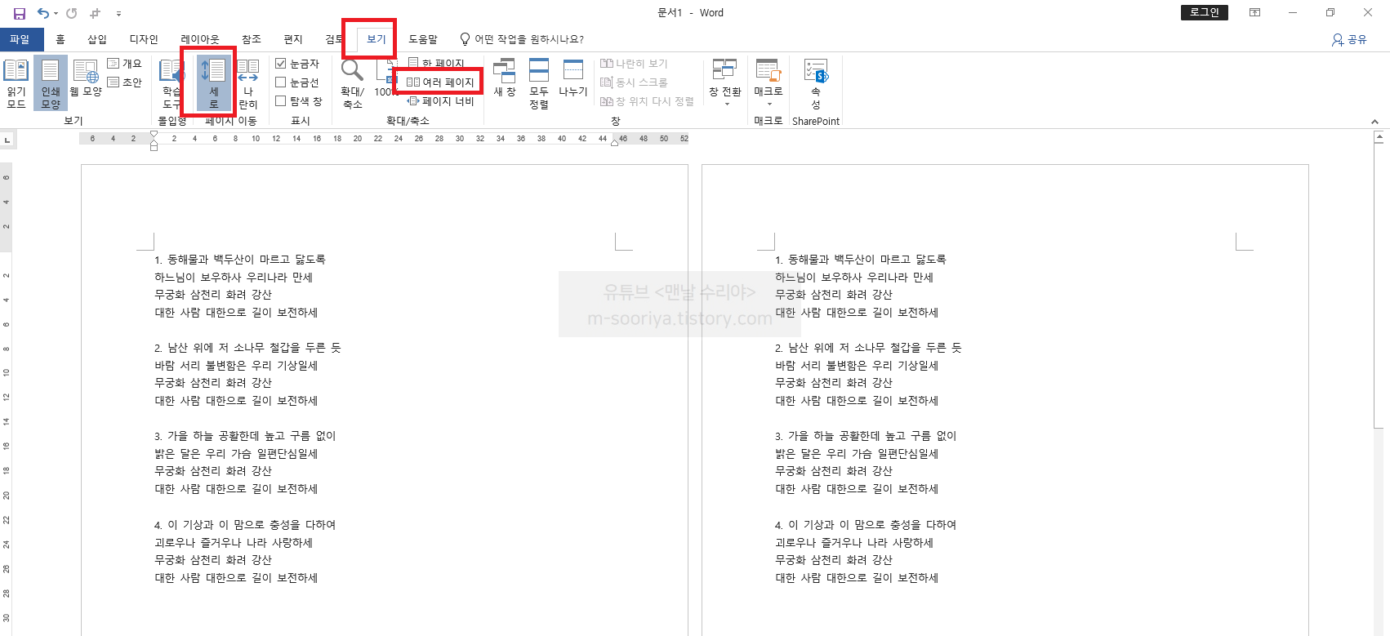Open the 매크로 (Macros) dropdown
This screenshot has width=1390, height=636.
(769, 83)
